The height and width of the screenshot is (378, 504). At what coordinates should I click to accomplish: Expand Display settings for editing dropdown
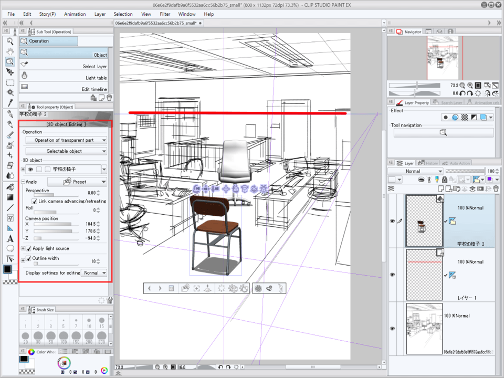pyautogui.click(x=94, y=273)
